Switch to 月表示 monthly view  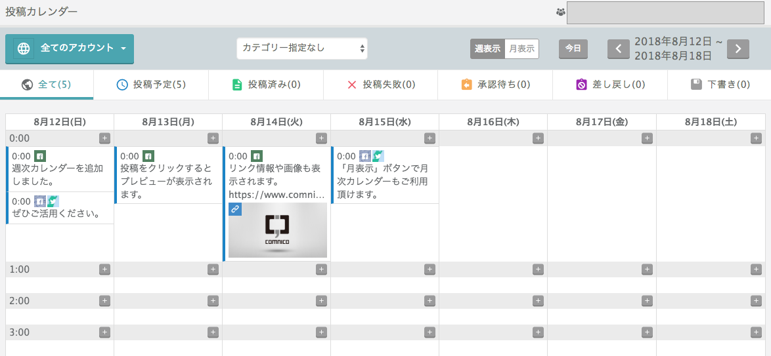pyautogui.click(x=521, y=49)
